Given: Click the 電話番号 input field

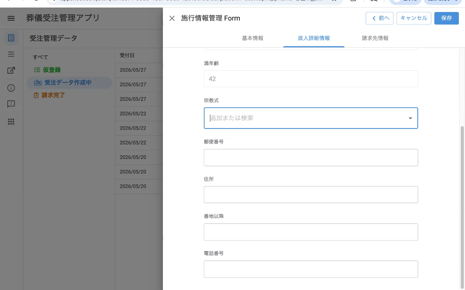Looking at the screenshot, I should 311,269.
